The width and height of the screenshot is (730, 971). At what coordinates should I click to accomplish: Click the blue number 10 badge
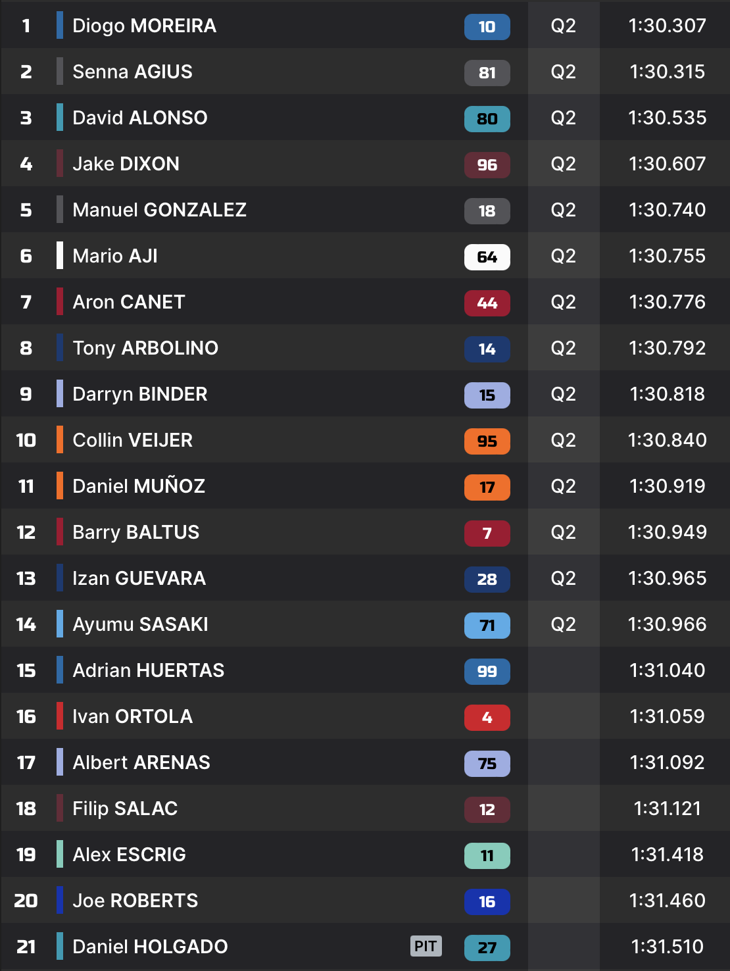[x=487, y=27]
